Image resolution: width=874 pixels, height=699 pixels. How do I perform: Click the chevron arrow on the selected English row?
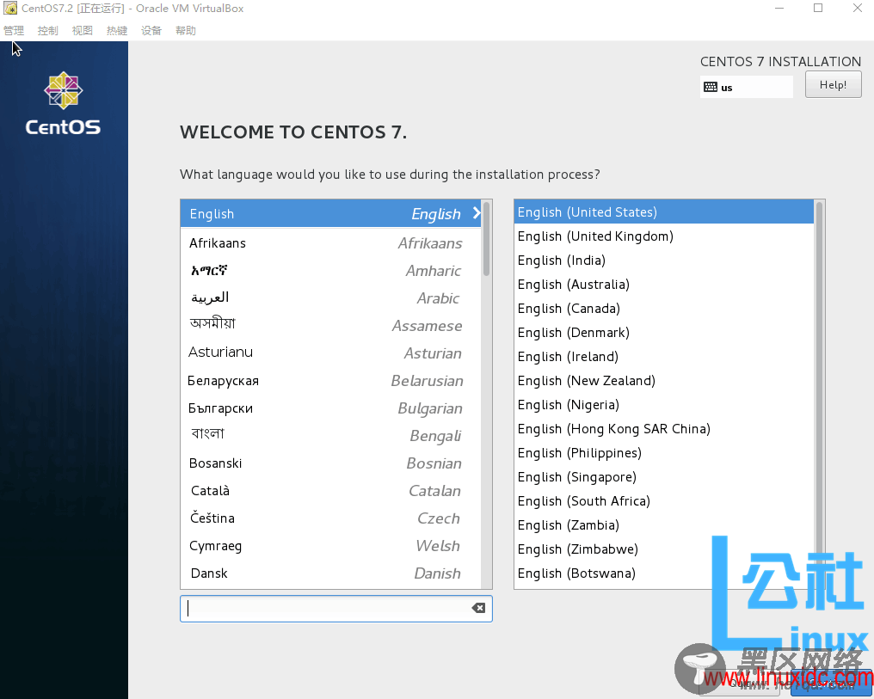(477, 212)
